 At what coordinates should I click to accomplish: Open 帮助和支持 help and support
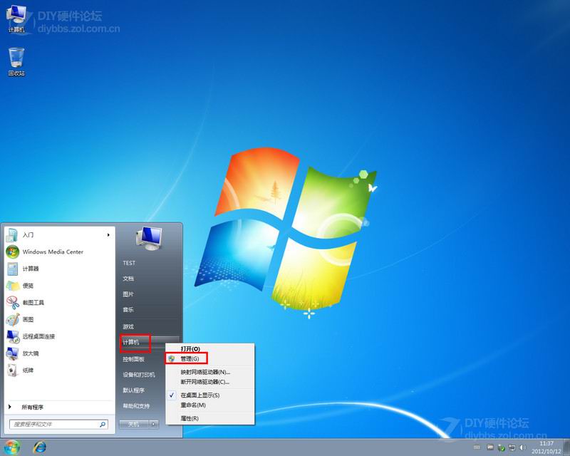136,406
